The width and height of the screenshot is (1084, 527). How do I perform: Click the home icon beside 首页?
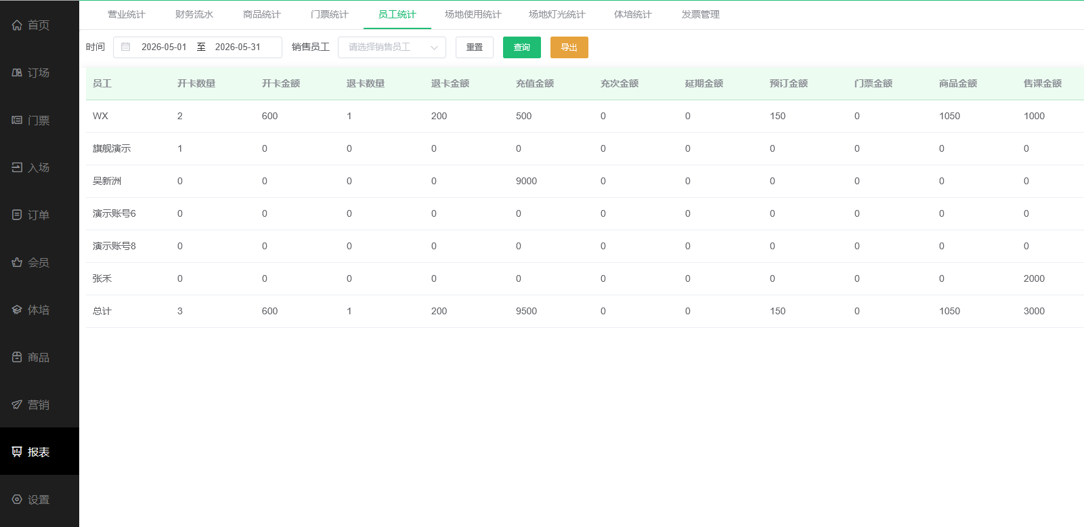click(x=17, y=25)
